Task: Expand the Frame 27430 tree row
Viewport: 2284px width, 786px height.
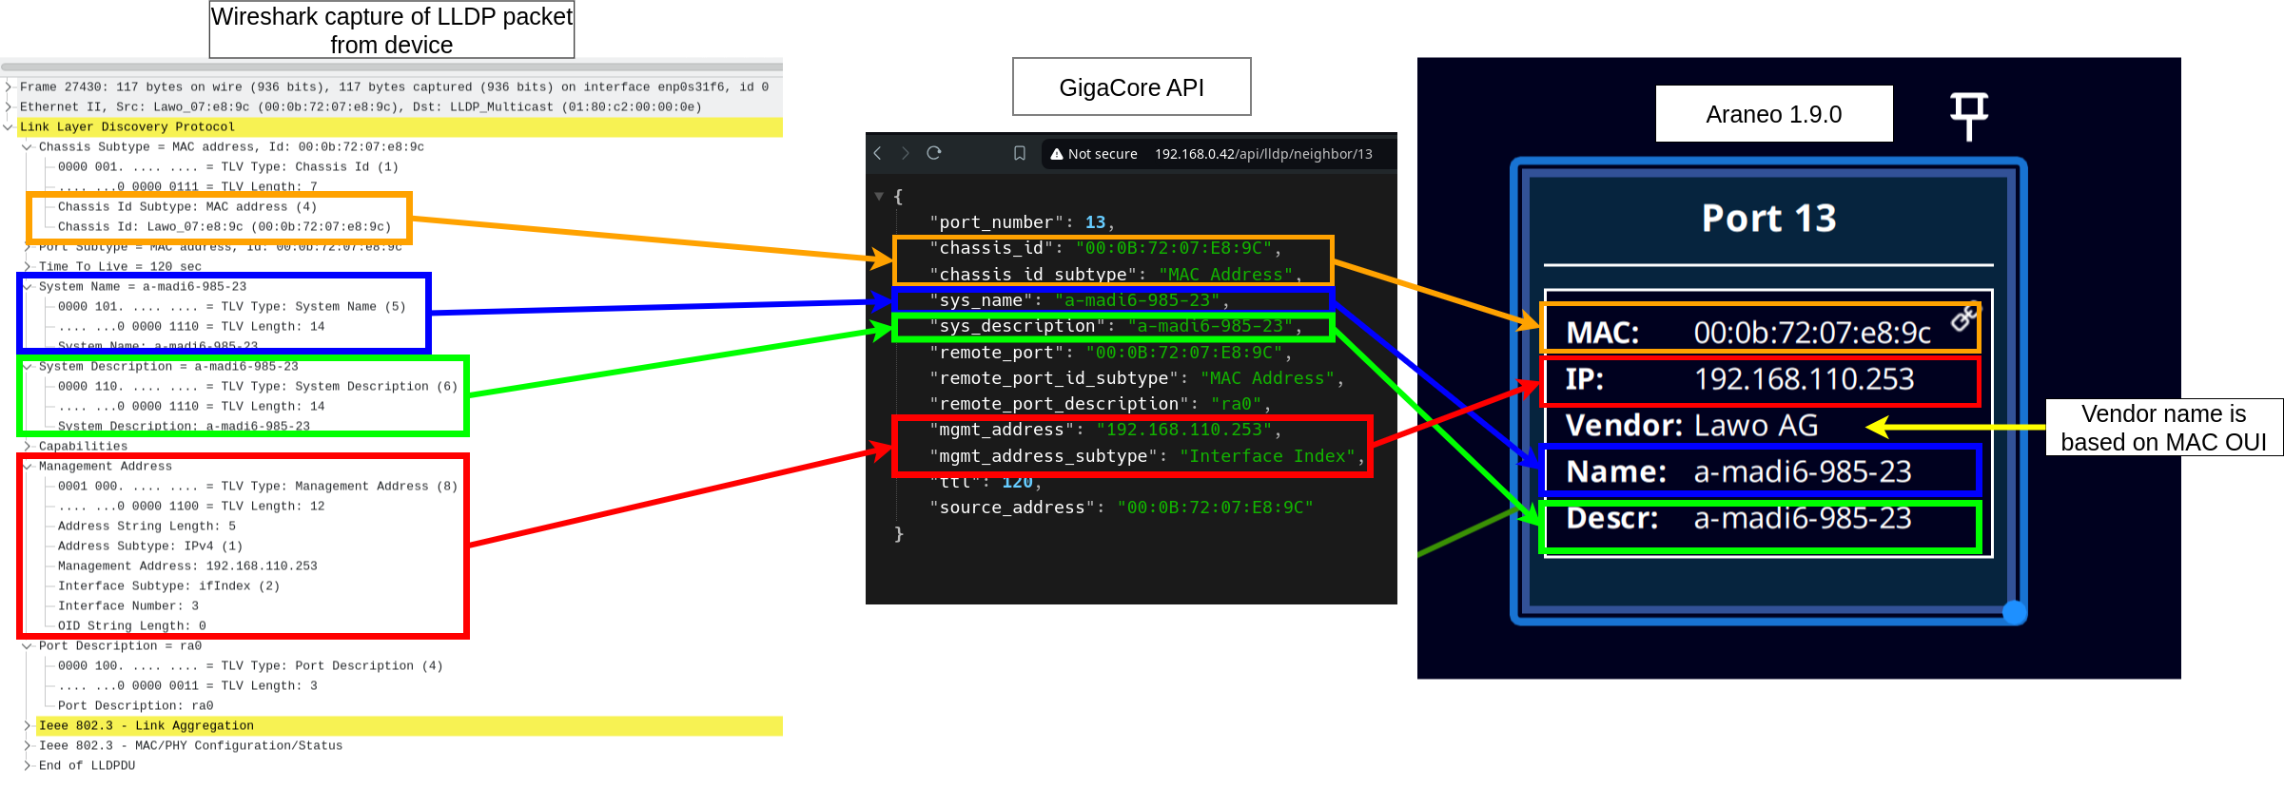Action: click(x=9, y=86)
